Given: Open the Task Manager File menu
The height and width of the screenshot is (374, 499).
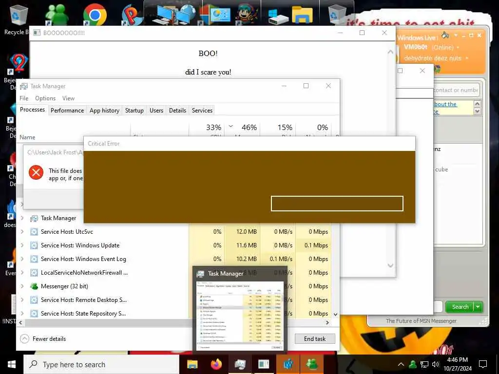Looking at the screenshot, I should 24,98.
